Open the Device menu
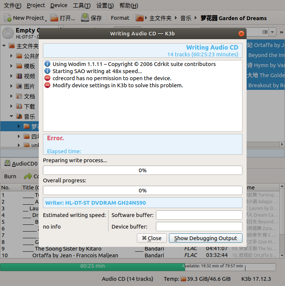 point(59,6)
